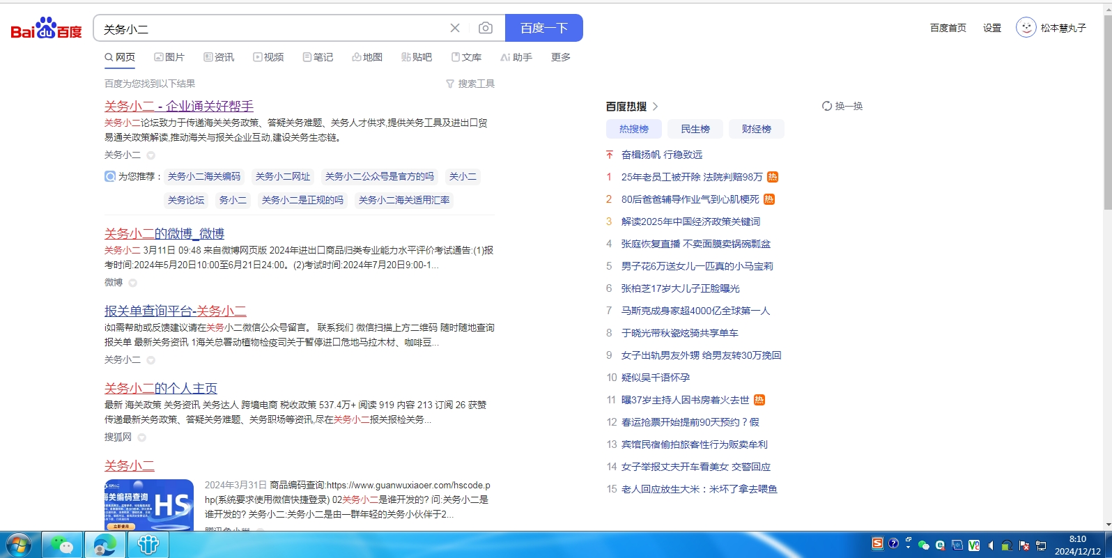Click the volume speaker tray icon
This screenshot has width=1112, height=558.
991,545
